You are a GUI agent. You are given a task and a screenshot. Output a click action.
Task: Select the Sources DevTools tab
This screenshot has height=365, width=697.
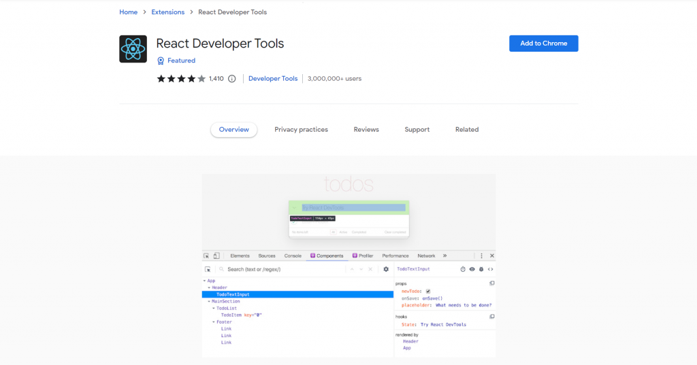pyautogui.click(x=267, y=256)
